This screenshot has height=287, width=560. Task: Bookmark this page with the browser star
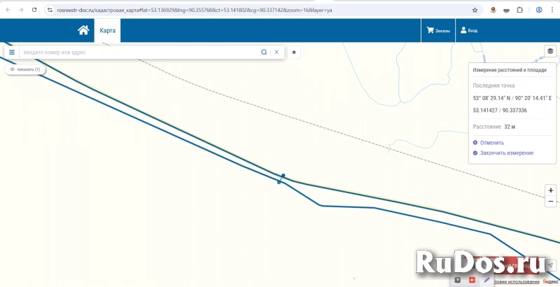(x=475, y=10)
